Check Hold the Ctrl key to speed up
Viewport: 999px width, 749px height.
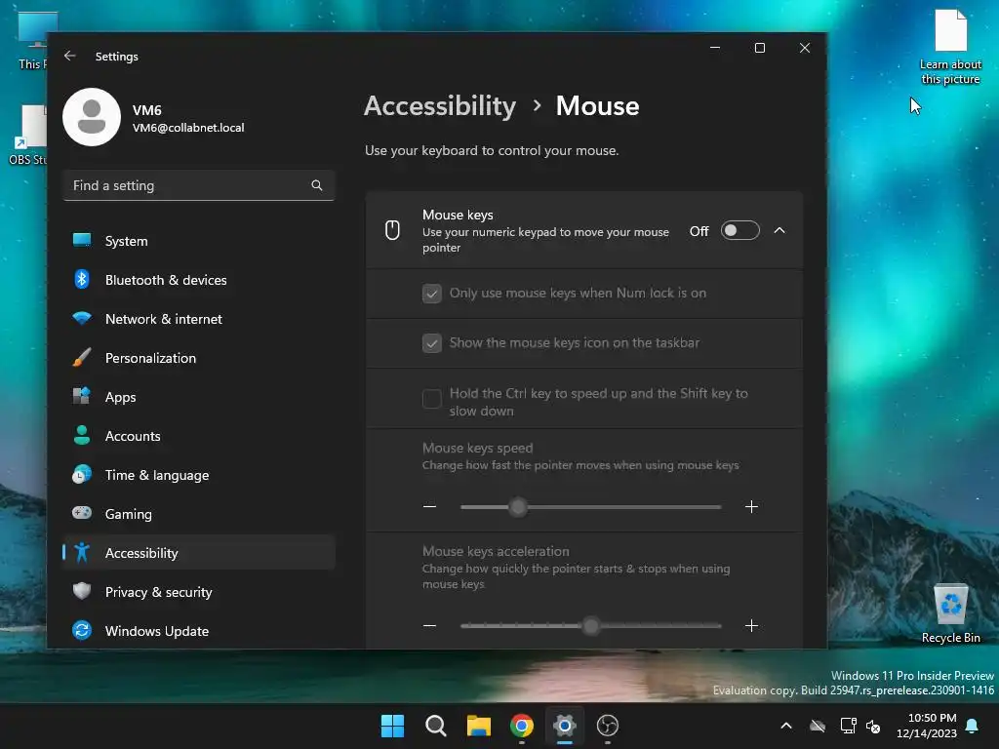432,399
